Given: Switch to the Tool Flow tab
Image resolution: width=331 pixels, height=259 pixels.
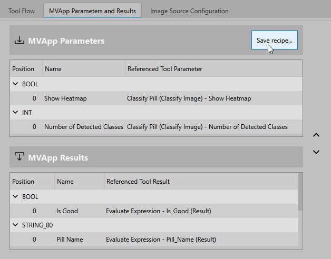Looking at the screenshot, I should point(22,11).
